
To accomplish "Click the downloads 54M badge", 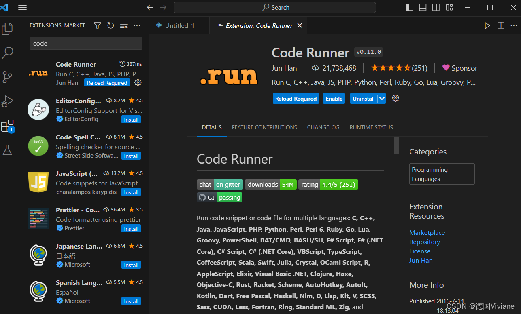I will 271,185.
